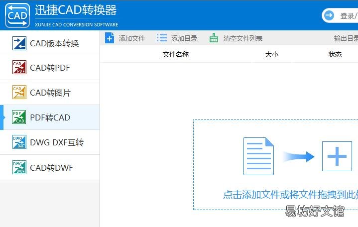The width and height of the screenshot is (358, 227).
Task: Click the 添加文件 button
Action: (x=125, y=38)
